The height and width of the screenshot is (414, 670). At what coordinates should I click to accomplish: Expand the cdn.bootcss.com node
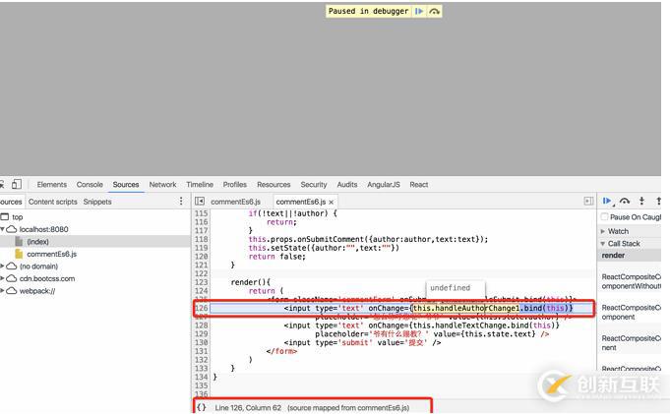(2, 278)
